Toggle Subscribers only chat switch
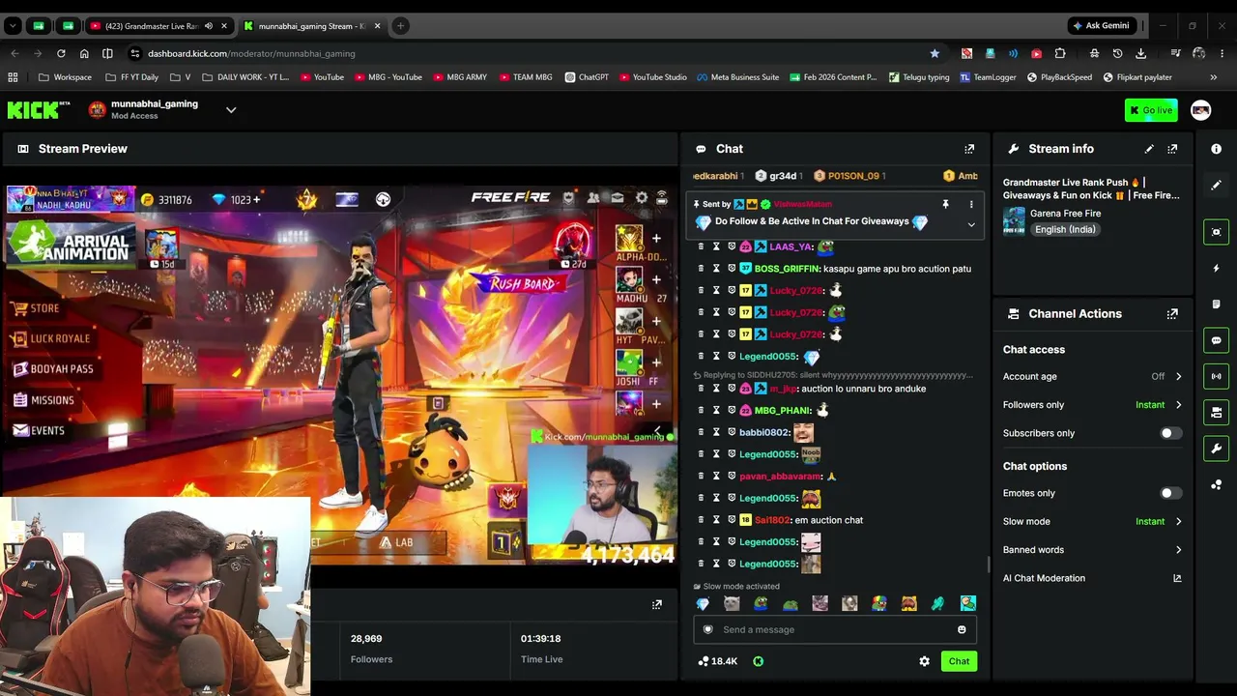 1170,433
